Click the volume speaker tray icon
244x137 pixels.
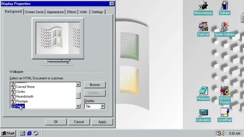[x=223, y=133]
